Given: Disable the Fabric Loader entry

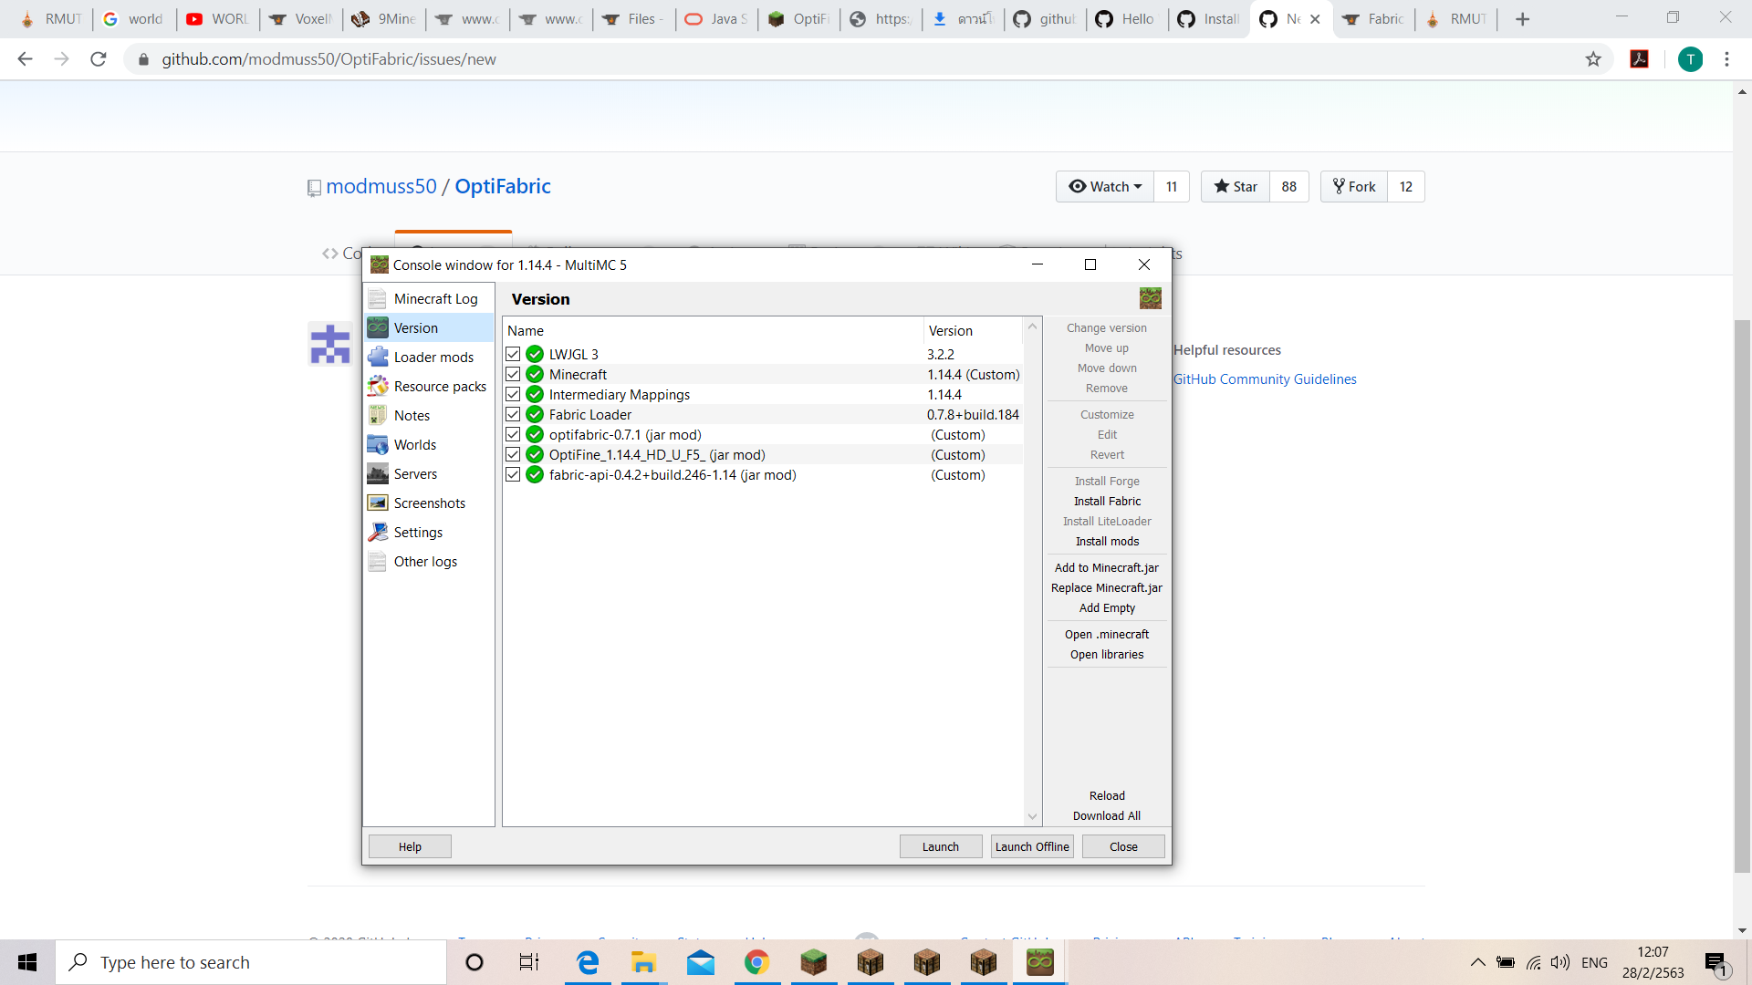Looking at the screenshot, I should click(x=513, y=414).
